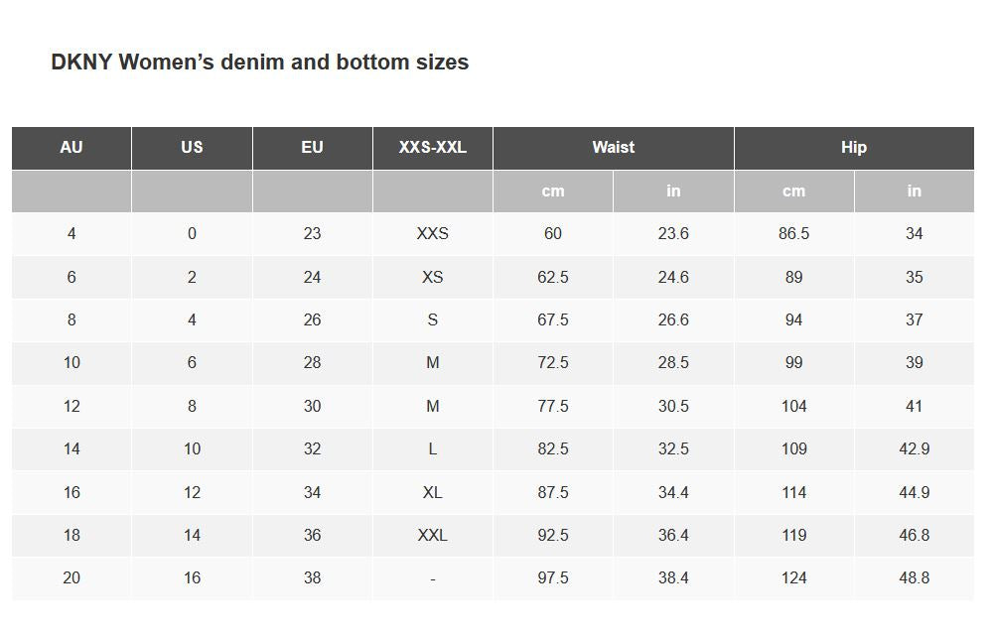Screen dimensions: 993x635
Task: Click the cm subheader under Waist
Action: click(x=553, y=191)
